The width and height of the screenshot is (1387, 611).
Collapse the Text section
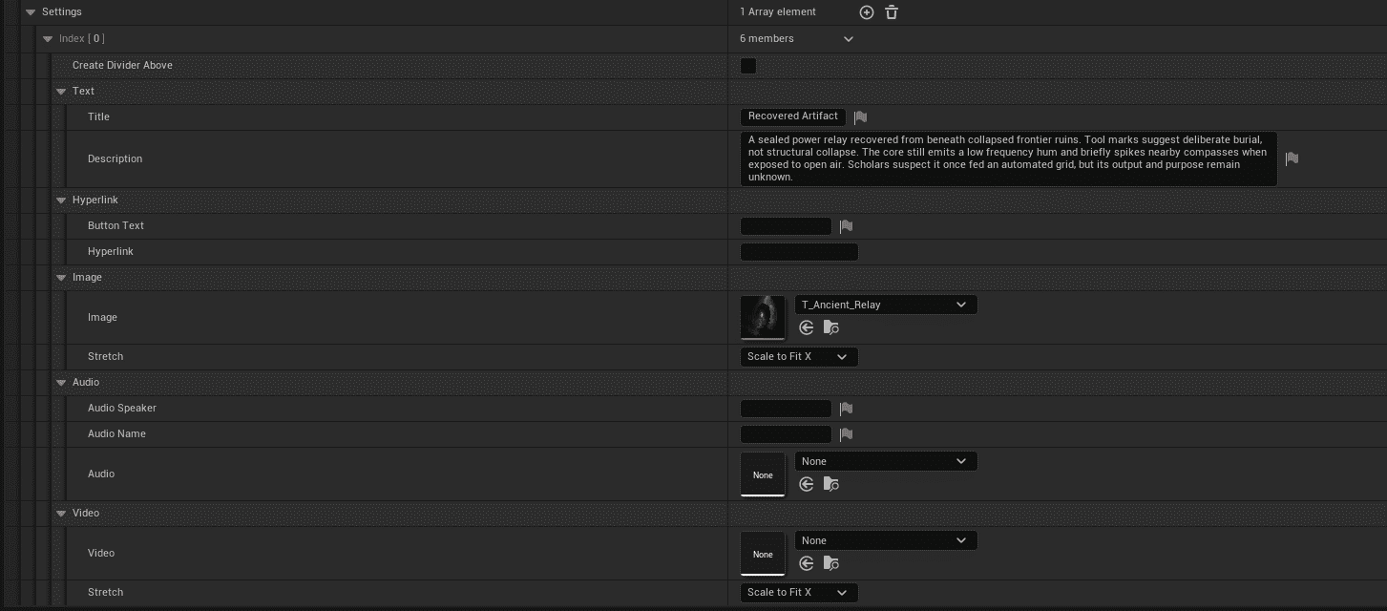tap(61, 92)
